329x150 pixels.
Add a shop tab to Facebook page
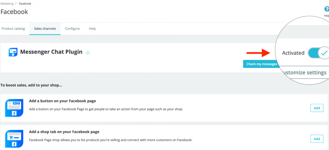(x=316, y=139)
